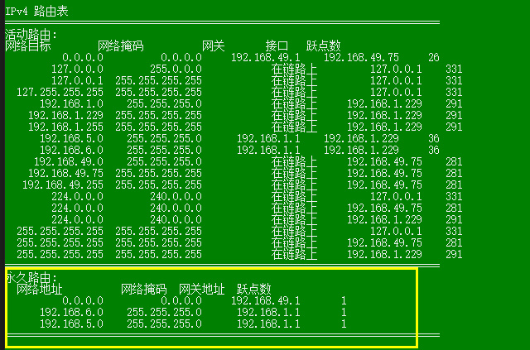Click the '跃点数' header in permanent routes
This screenshot has height=350, width=530.
click(x=254, y=289)
